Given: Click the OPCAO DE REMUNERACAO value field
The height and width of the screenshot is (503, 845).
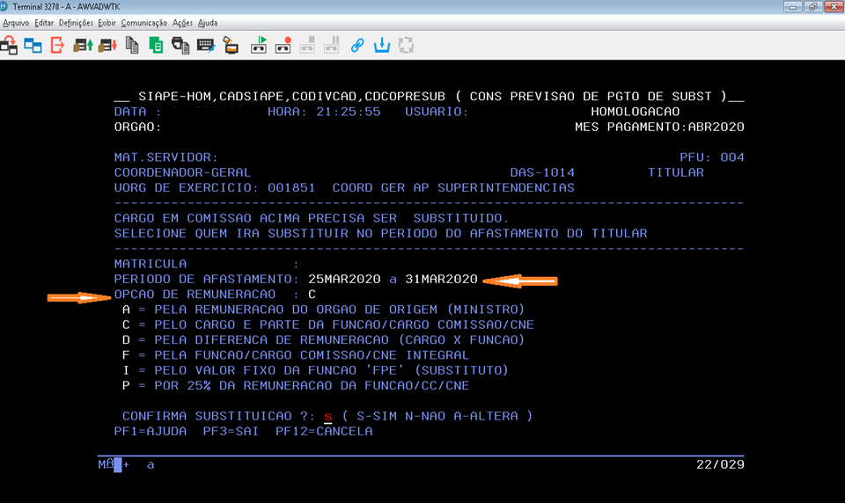Looking at the screenshot, I should point(312,294).
